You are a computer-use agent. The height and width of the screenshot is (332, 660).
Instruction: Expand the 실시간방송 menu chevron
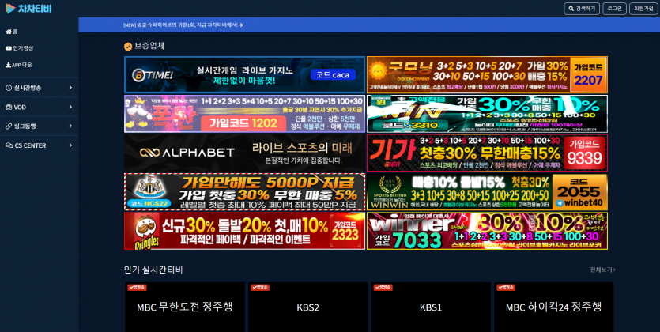[x=70, y=88]
